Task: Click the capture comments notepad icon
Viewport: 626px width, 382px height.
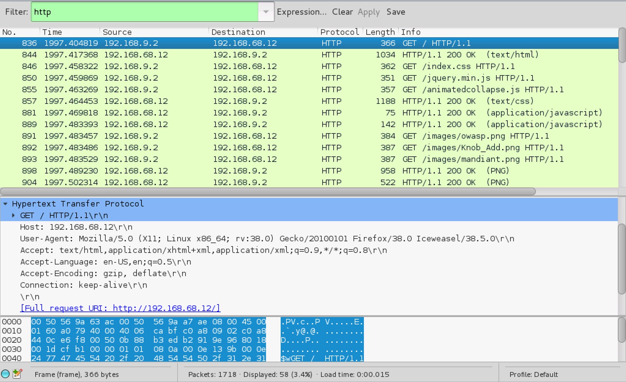Action: (x=17, y=374)
